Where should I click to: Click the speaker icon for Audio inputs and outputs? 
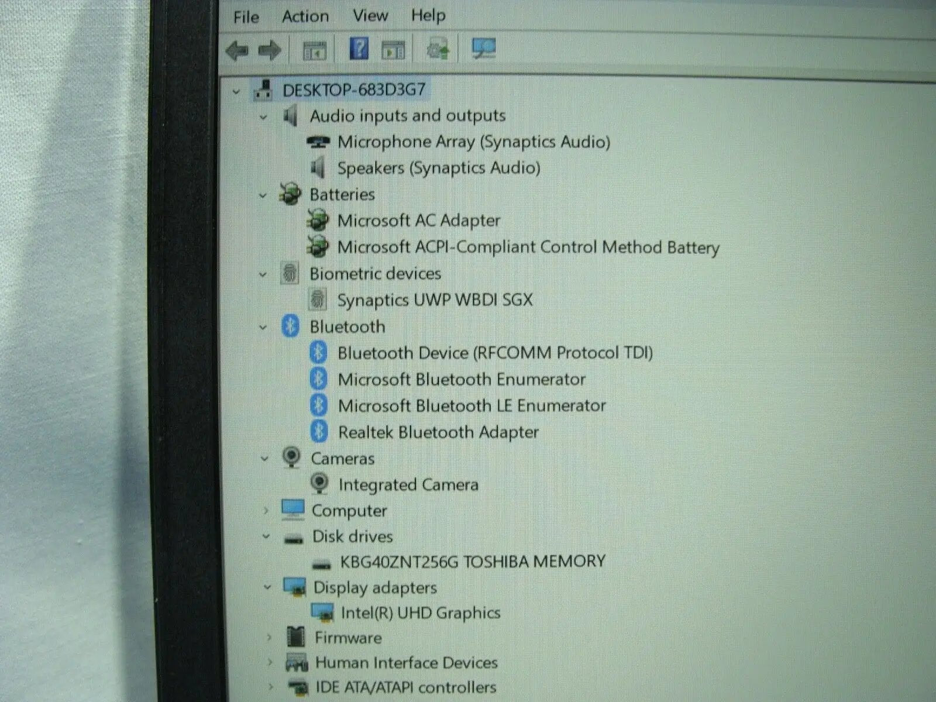(291, 116)
